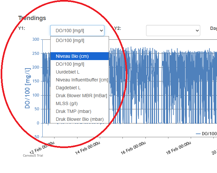Select the highlighted Niveau Bio (cm) option
Viewport: 217px width, 173px height.
[x=79, y=56]
